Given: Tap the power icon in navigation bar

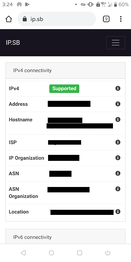Looking at the screenshot, I should (x=108, y=253).
